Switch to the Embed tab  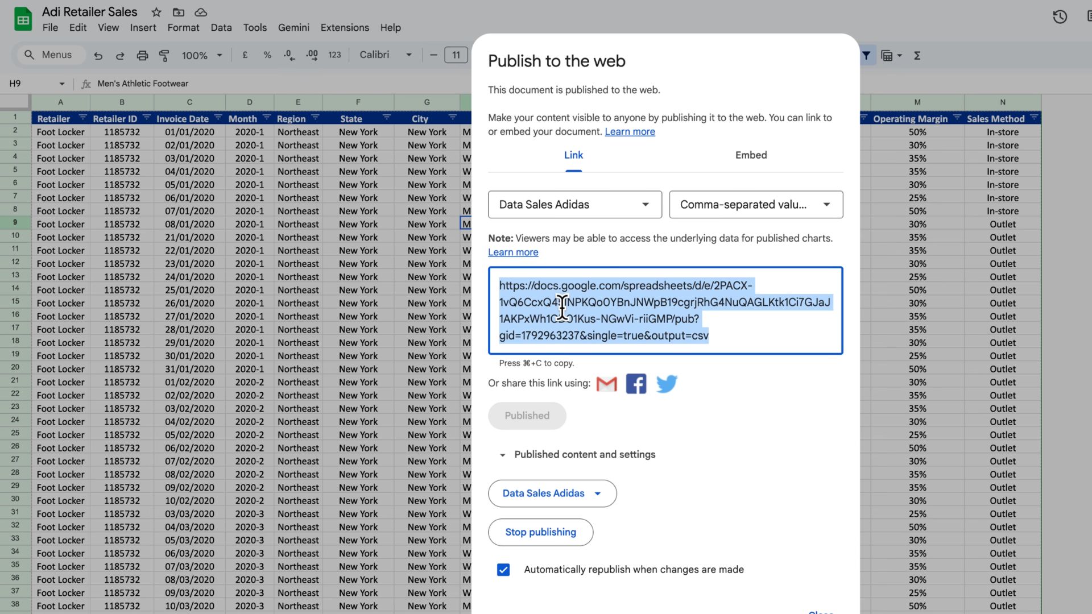tap(751, 155)
